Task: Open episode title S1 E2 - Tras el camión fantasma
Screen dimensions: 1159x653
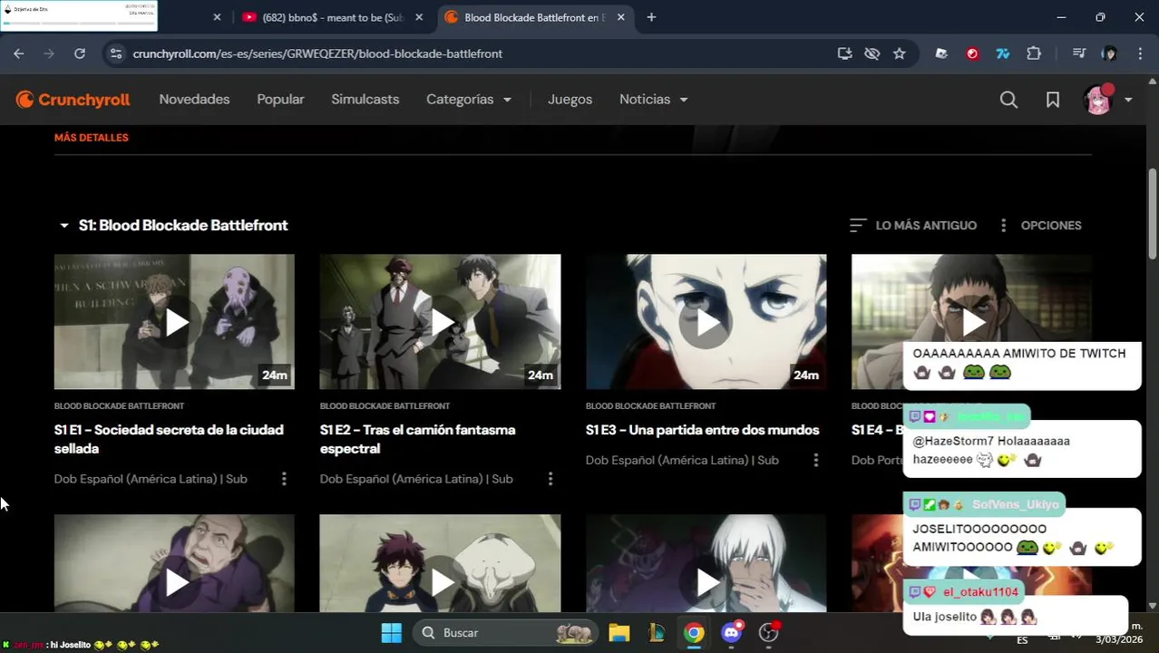Action: tap(417, 439)
